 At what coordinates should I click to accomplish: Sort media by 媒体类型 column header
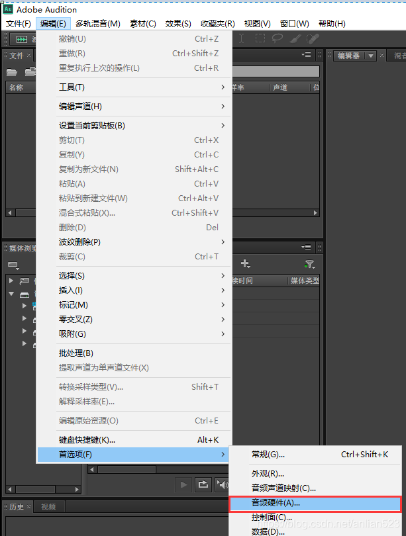(303, 281)
